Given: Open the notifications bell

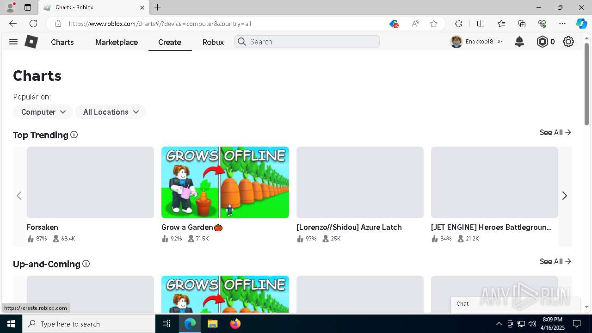Looking at the screenshot, I should pyautogui.click(x=519, y=42).
